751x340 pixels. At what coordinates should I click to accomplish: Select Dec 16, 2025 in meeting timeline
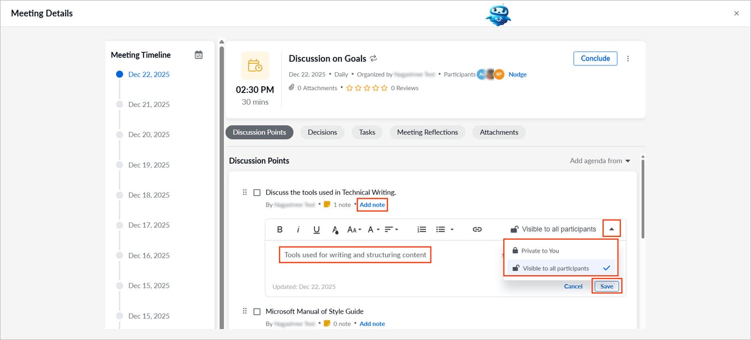click(149, 256)
